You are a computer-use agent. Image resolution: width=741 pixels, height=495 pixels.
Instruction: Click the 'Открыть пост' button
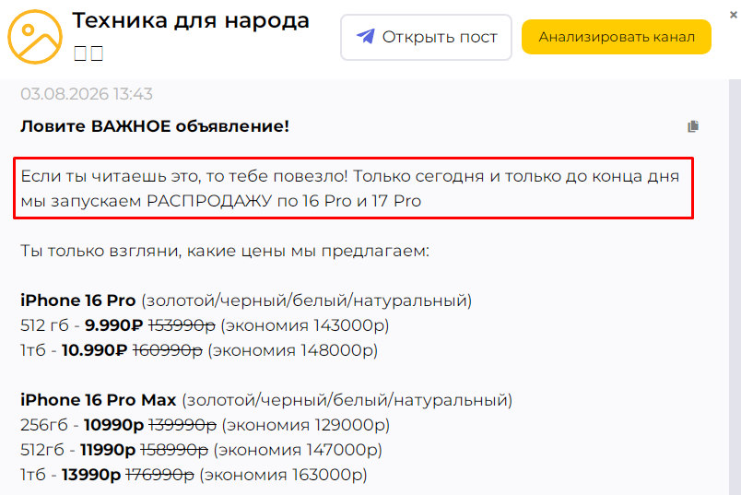426,37
